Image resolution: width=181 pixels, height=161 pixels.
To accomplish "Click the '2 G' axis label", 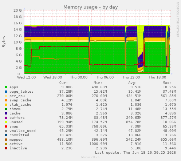I will click(19, 68).
